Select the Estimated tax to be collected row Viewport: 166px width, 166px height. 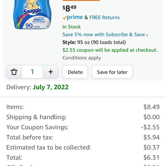(83, 147)
